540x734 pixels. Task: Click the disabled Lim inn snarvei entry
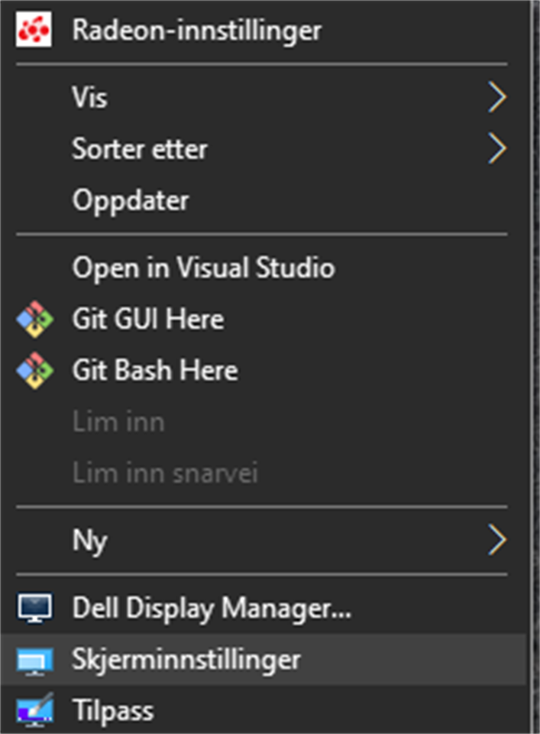(165, 473)
